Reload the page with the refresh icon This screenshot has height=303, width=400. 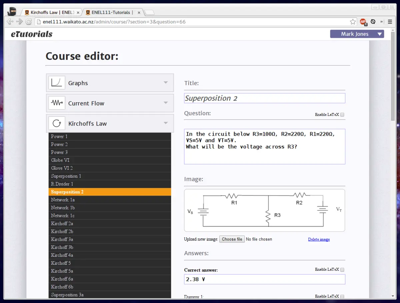point(28,22)
